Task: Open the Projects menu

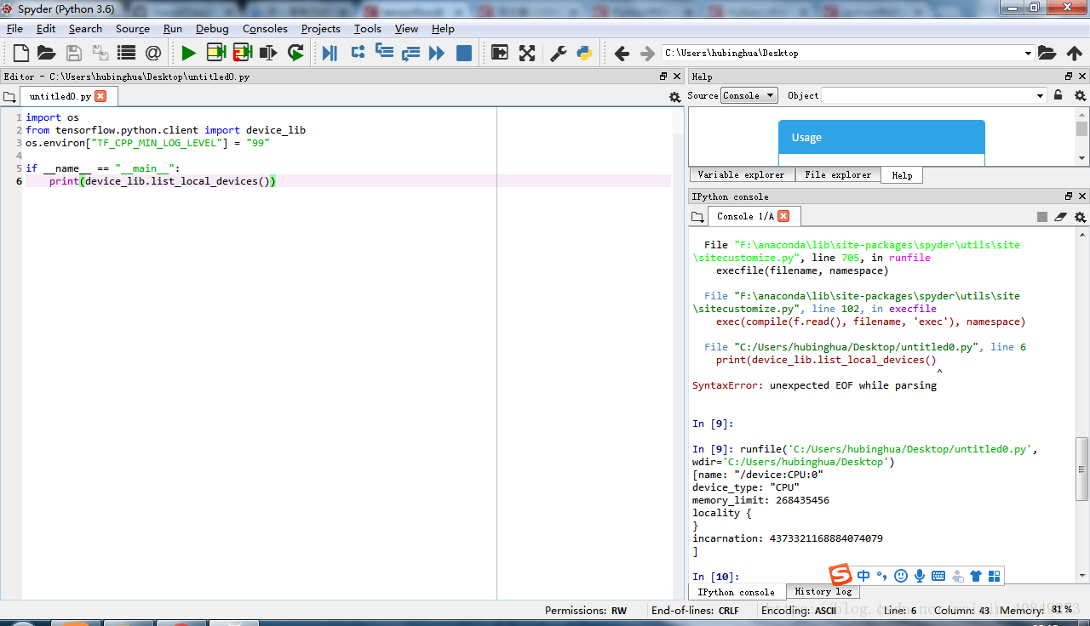Action: tap(321, 29)
